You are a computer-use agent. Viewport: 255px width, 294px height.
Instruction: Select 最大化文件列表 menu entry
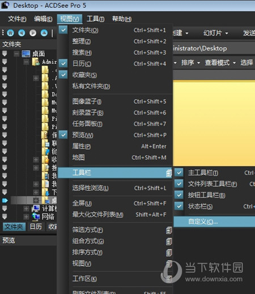[115, 214]
